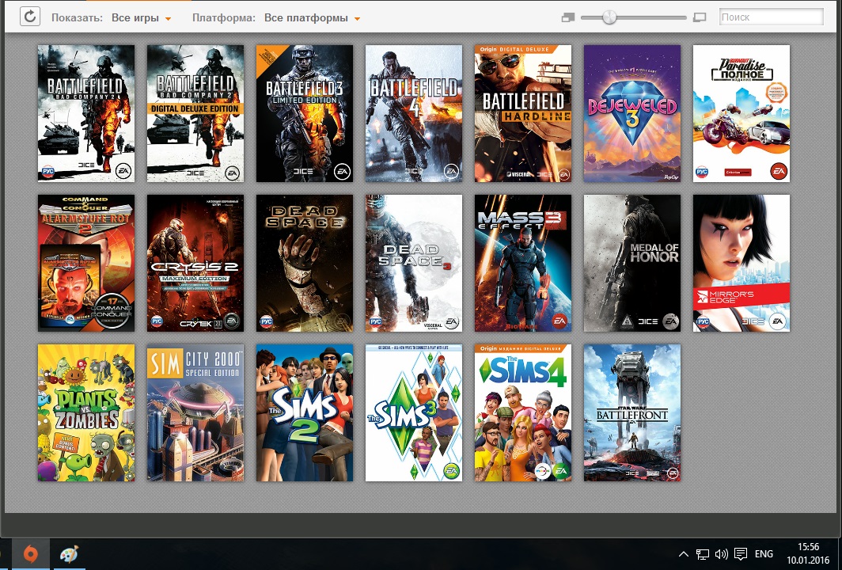Select the Mass Effect 3 game cover
This screenshot has width=842, height=570.
pyautogui.click(x=523, y=264)
